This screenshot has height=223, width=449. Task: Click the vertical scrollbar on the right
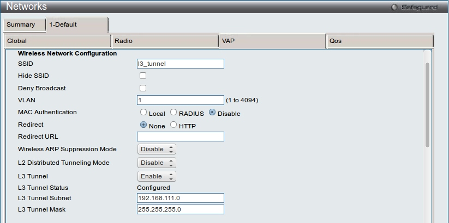coord(427,103)
